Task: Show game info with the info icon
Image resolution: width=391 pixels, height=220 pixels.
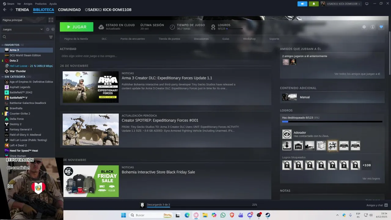Action: coord(372,27)
